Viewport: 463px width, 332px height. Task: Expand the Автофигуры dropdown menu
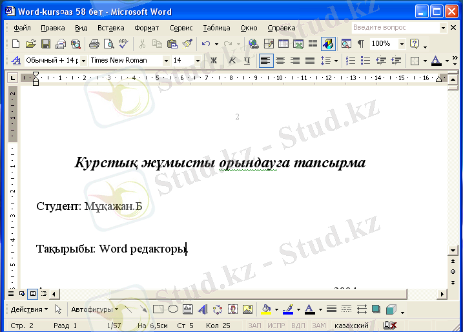[x=94, y=309]
